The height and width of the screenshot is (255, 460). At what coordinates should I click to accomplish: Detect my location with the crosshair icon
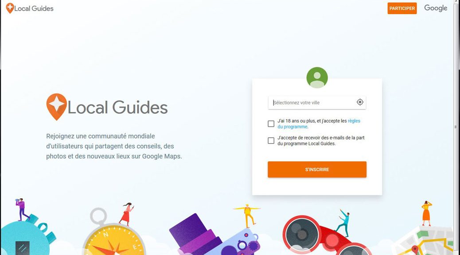[360, 102]
